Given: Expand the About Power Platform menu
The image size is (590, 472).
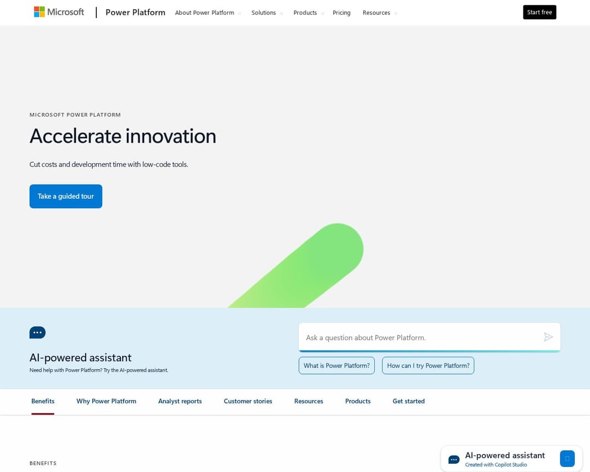Looking at the screenshot, I should tap(208, 13).
